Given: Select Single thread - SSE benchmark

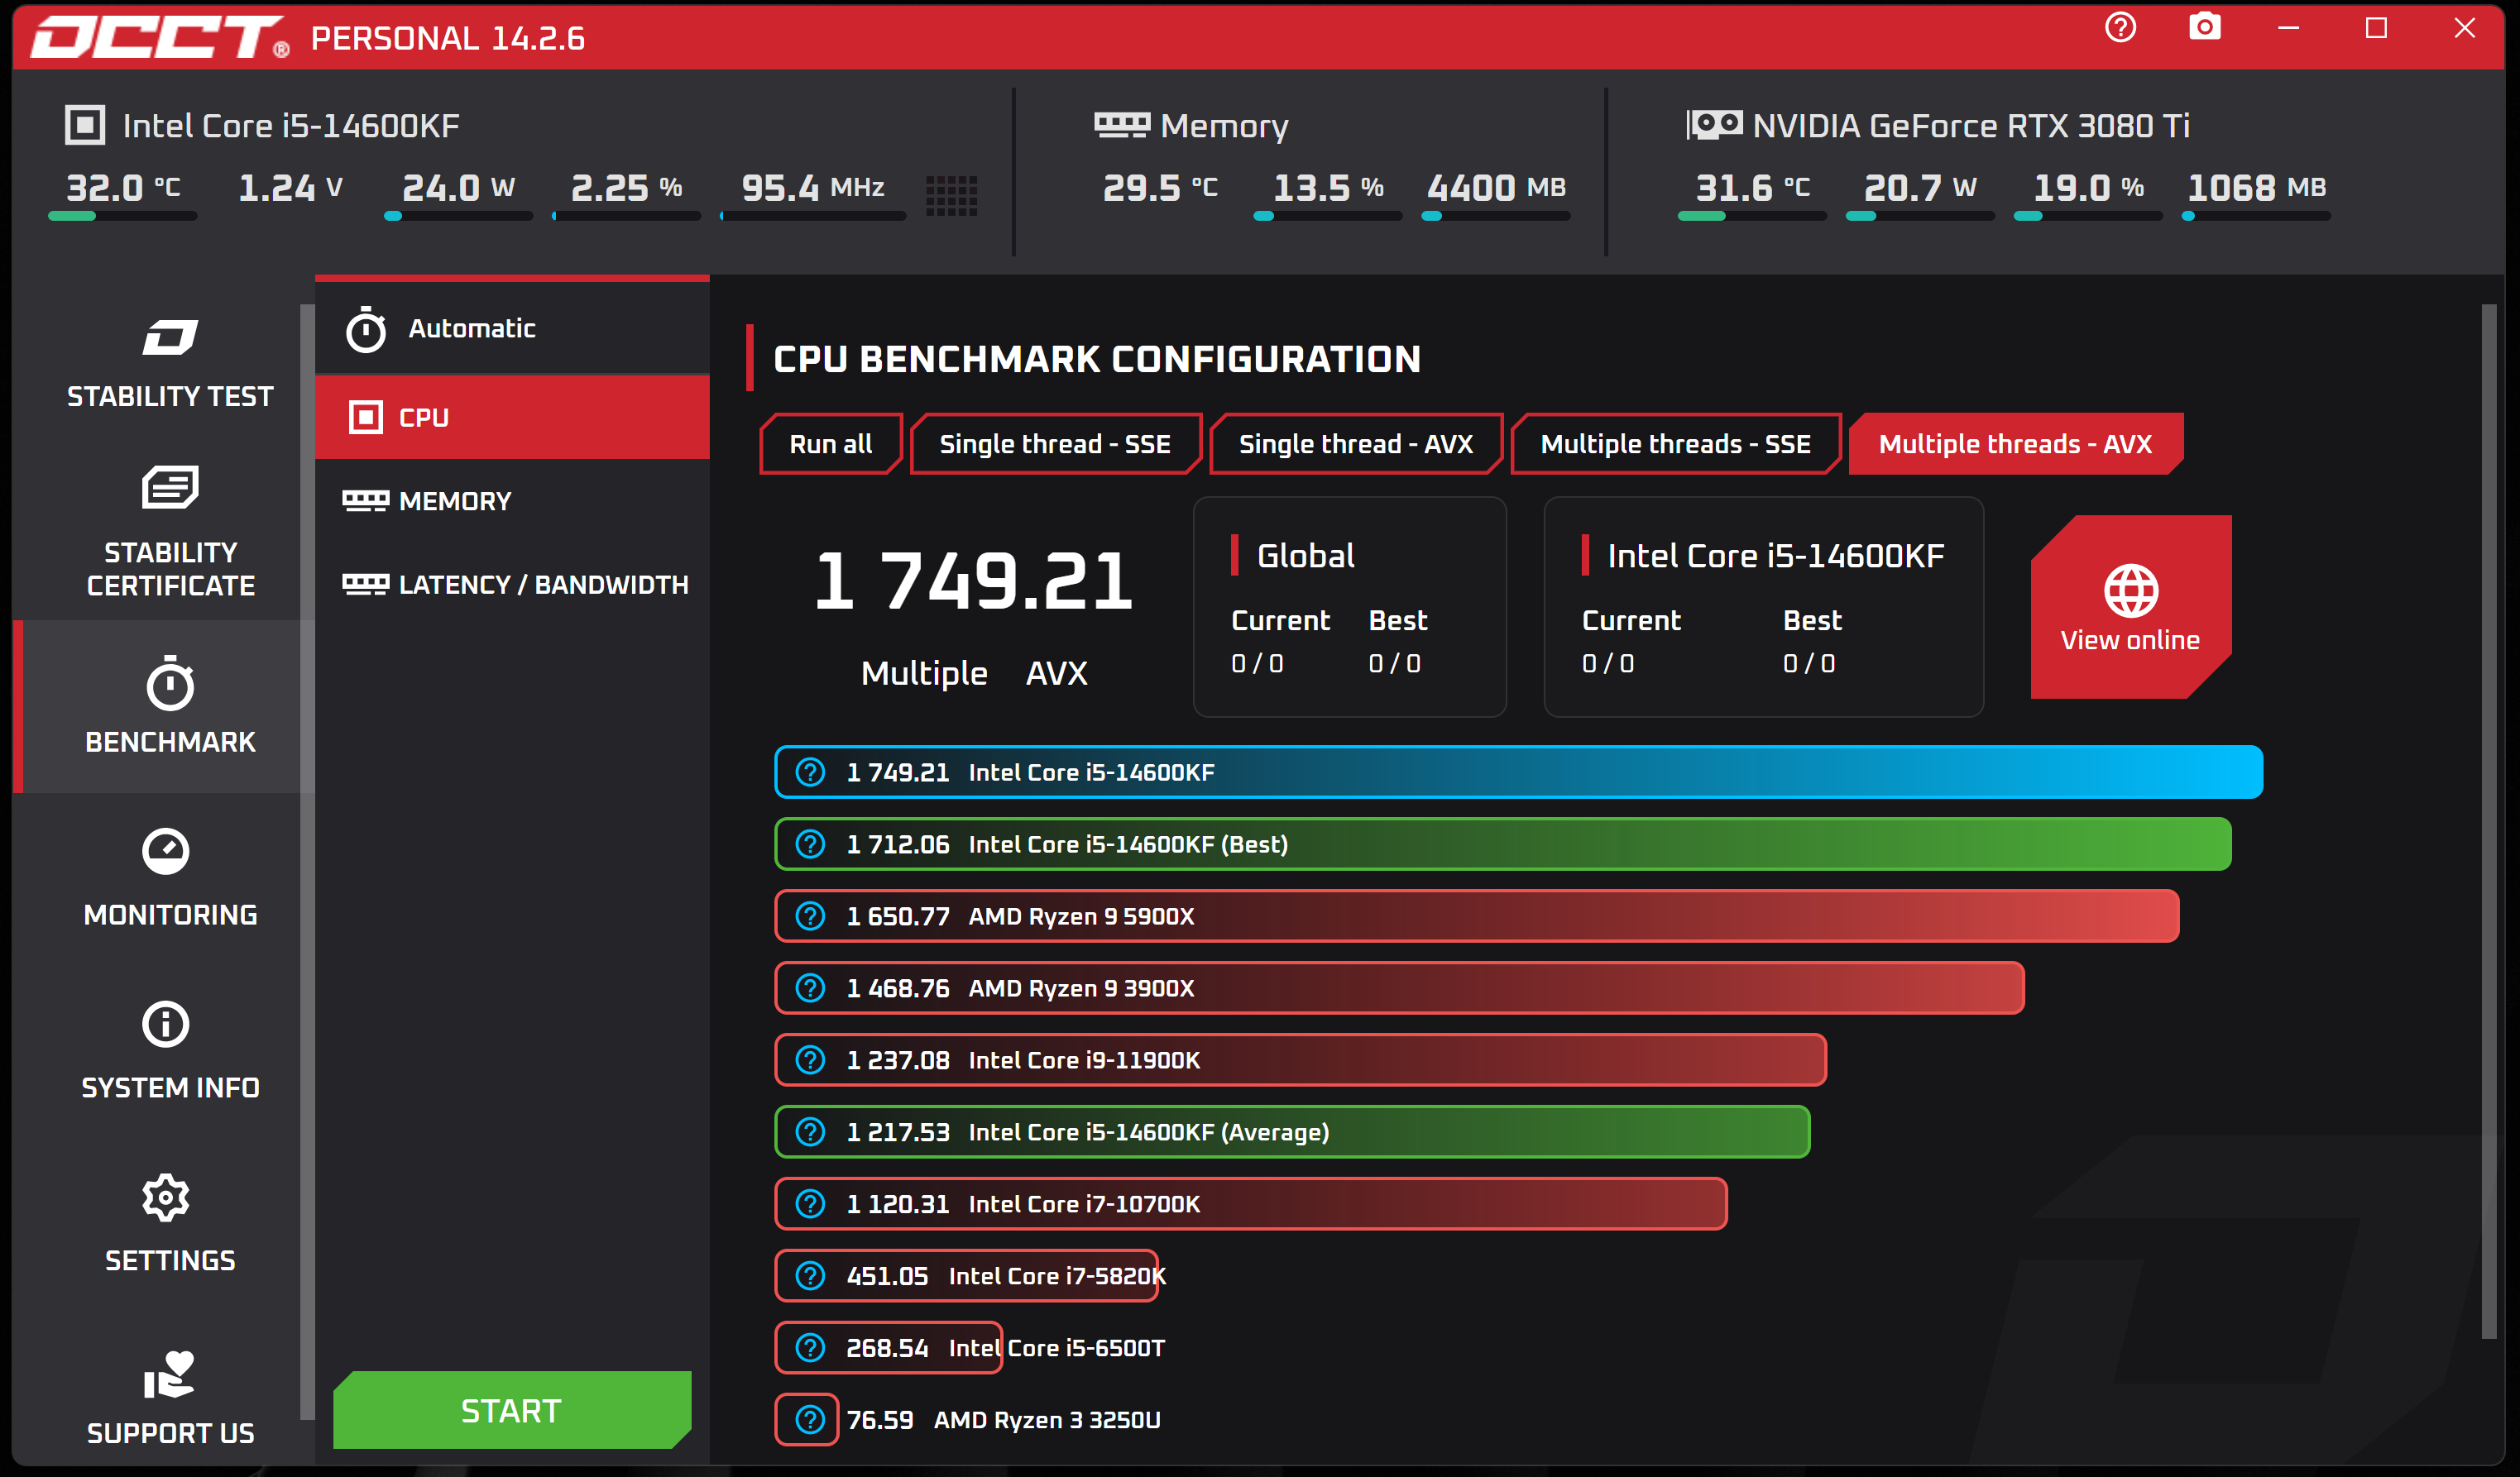Looking at the screenshot, I should point(1054,444).
